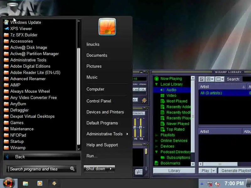Click the user account picture tile
Image resolution: width=251 pixels, height=188 pixels.
click(x=107, y=27)
